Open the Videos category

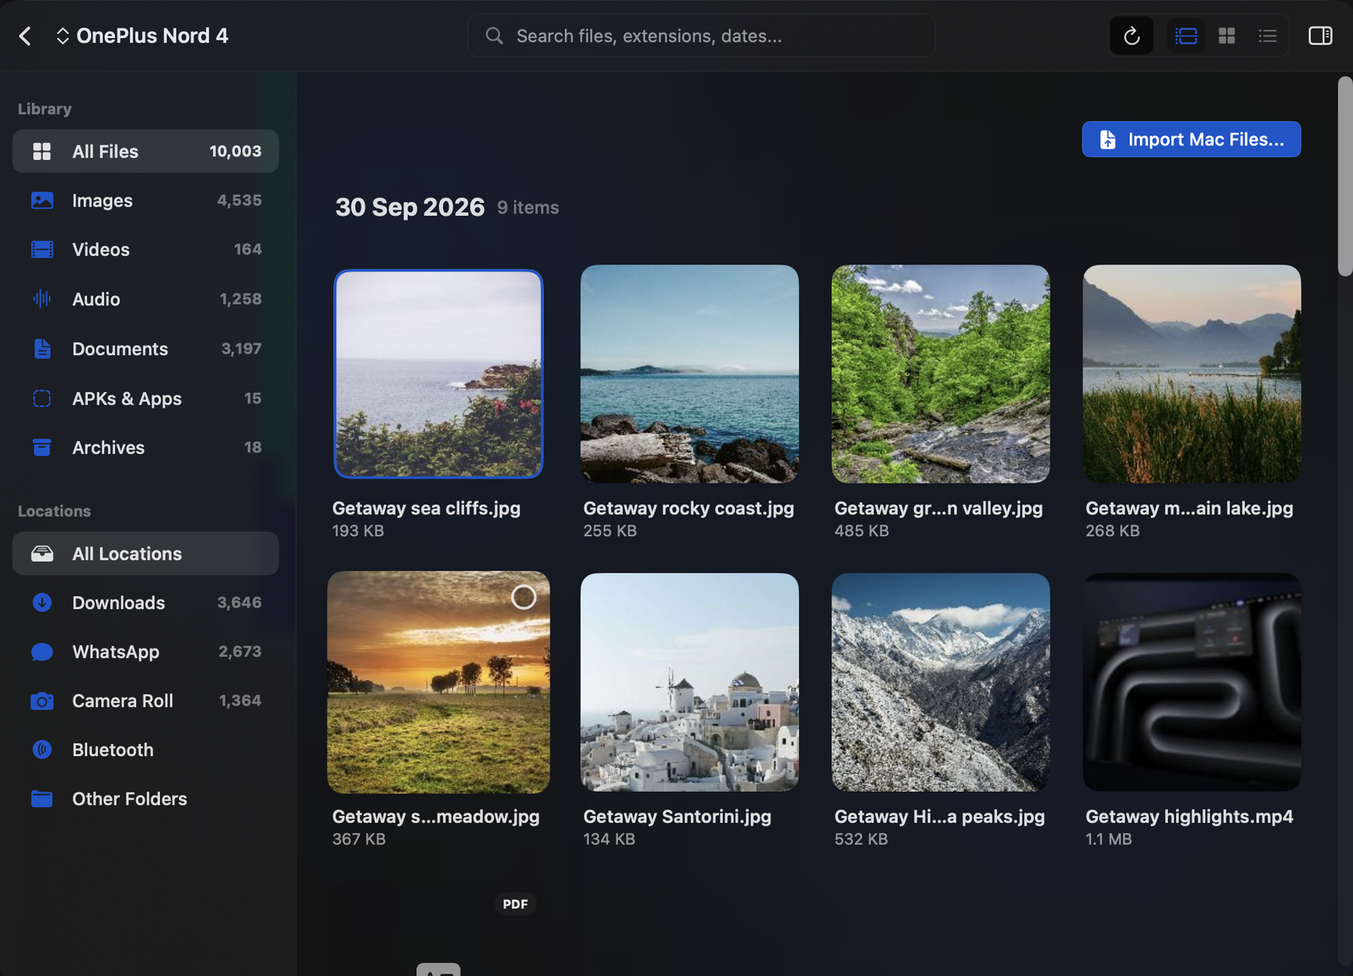click(145, 249)
